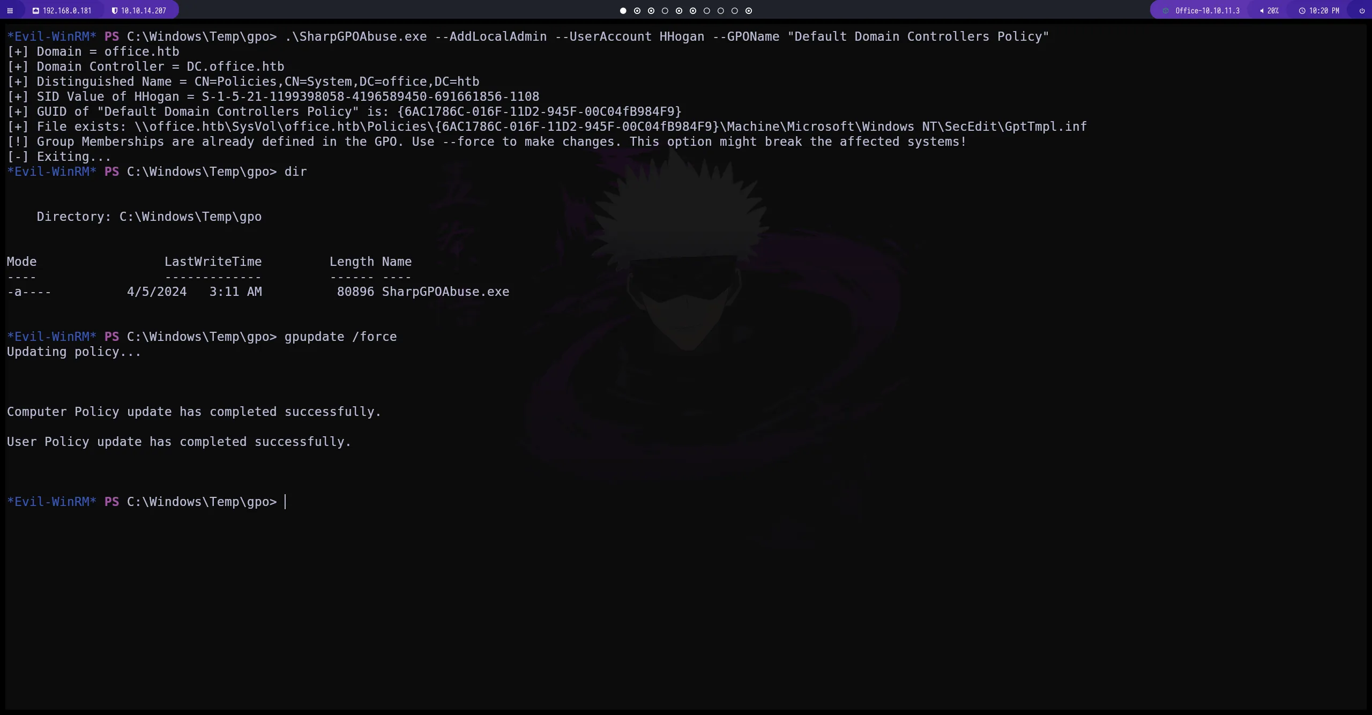Click the volume speaker icon at 20%
Screen dimensions: 1372x715
point(1262,11)
